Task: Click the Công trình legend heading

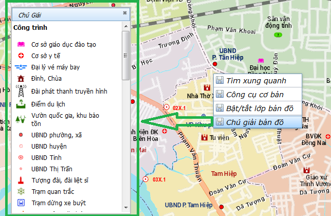Action: coord(30,27)
